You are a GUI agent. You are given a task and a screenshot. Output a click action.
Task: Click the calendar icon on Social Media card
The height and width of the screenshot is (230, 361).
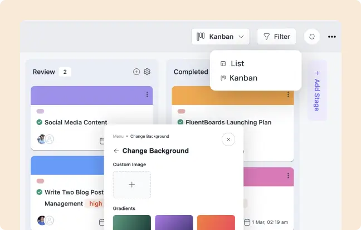point(101,140)
